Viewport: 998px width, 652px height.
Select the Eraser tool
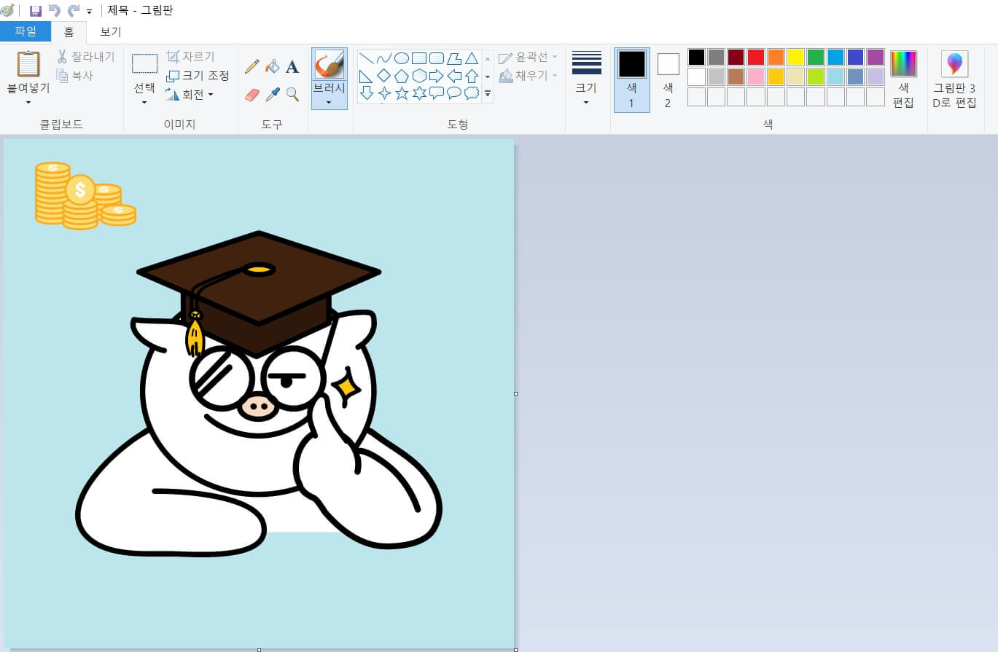[252, 95]
